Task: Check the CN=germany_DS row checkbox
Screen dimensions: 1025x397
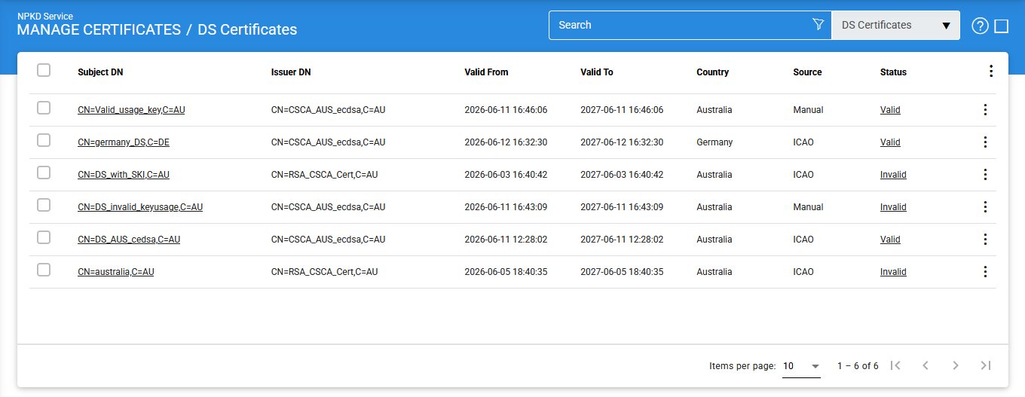Action: [x=44, y=140]
